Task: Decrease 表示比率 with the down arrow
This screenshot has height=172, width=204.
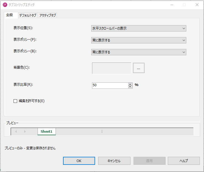Action: (x=130, y=87)
